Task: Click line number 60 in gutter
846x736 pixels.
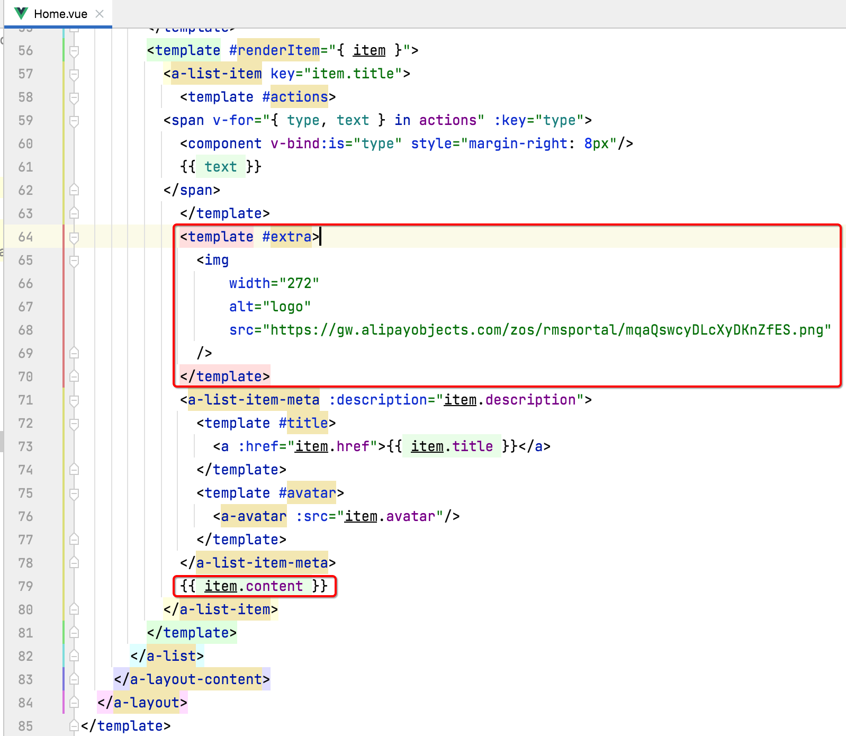Action: 25,143
